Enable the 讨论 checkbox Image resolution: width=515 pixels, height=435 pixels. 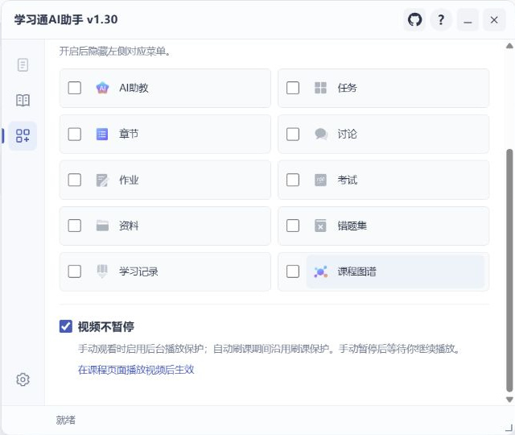[x=293, y=135]
